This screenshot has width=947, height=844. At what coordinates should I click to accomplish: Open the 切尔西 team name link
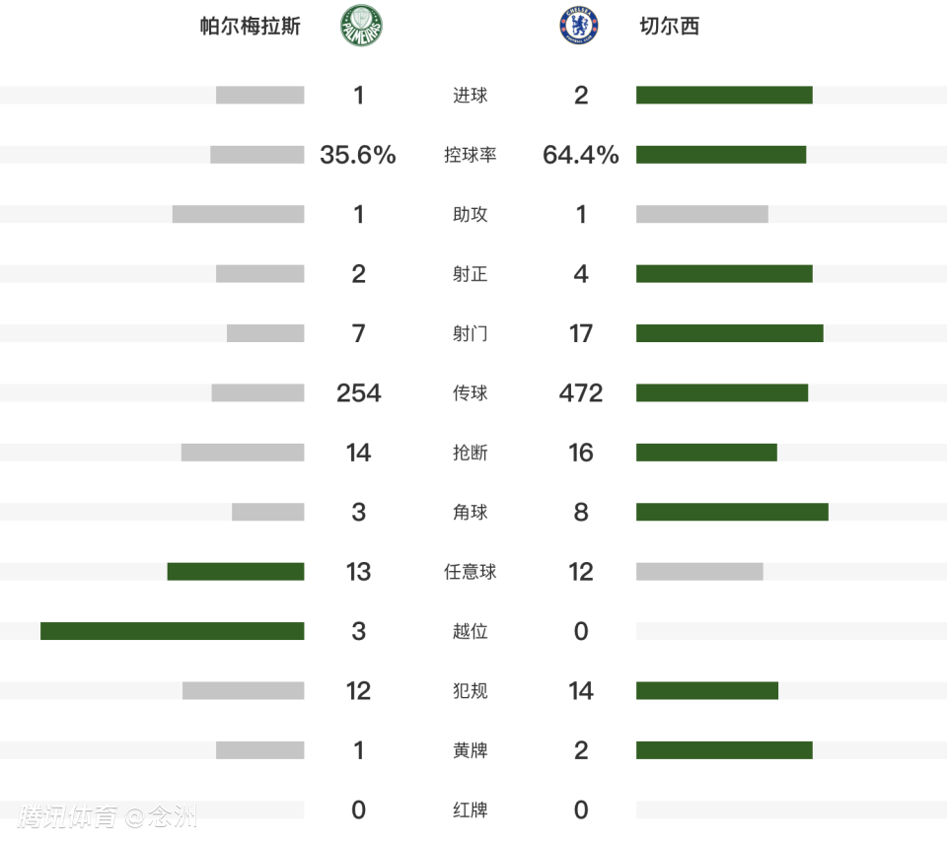click(x=670, y=27)
